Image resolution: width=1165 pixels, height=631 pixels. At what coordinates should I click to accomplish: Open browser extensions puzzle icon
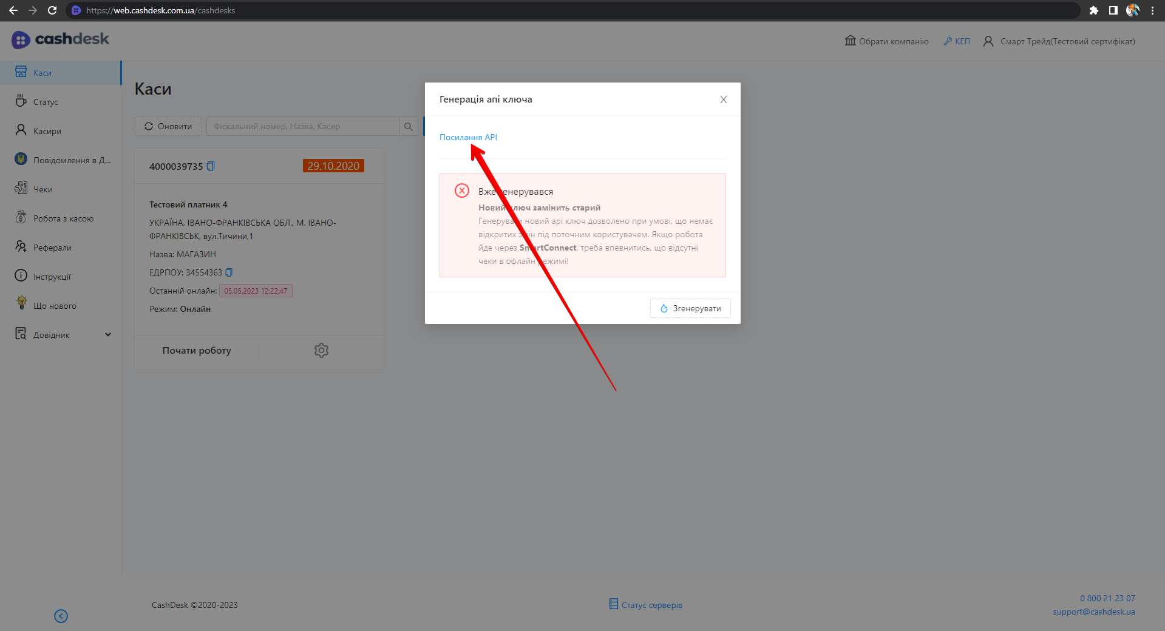(x=1093, y=10)
